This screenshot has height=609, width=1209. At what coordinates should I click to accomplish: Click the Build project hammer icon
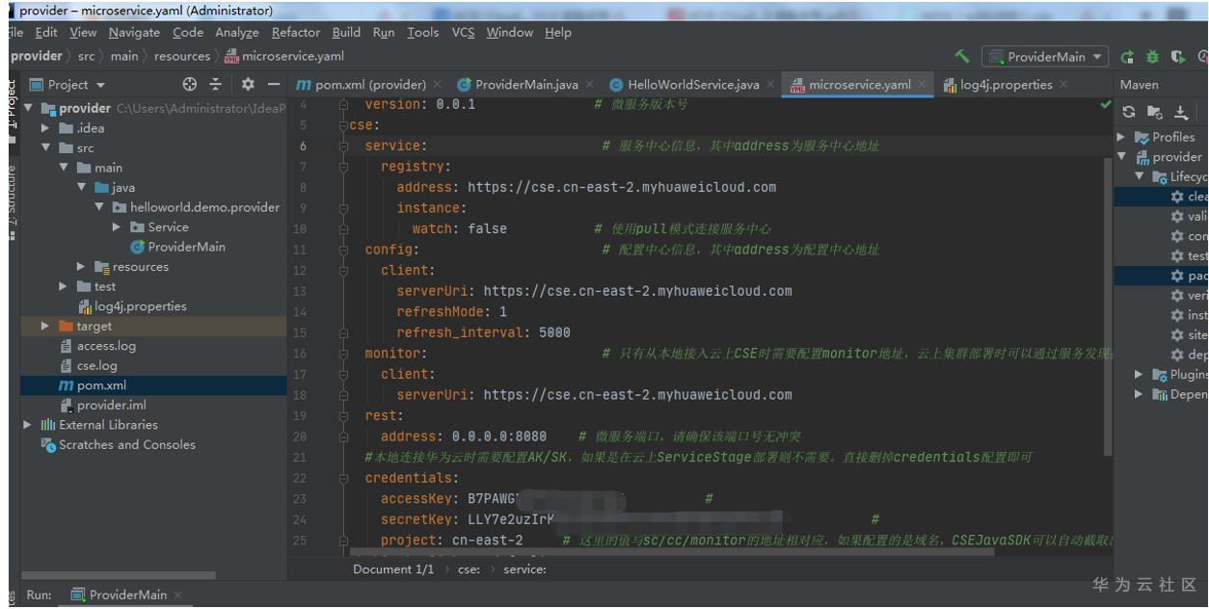click(x=961, y=58)
